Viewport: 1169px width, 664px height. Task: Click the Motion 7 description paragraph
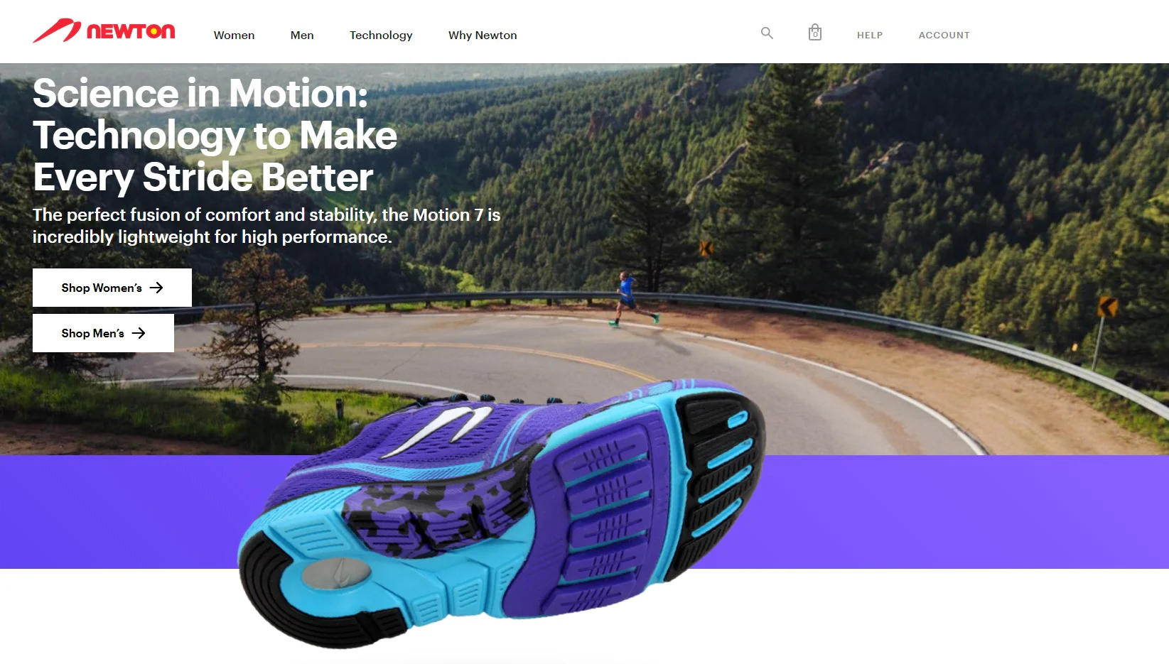point(266,226)
